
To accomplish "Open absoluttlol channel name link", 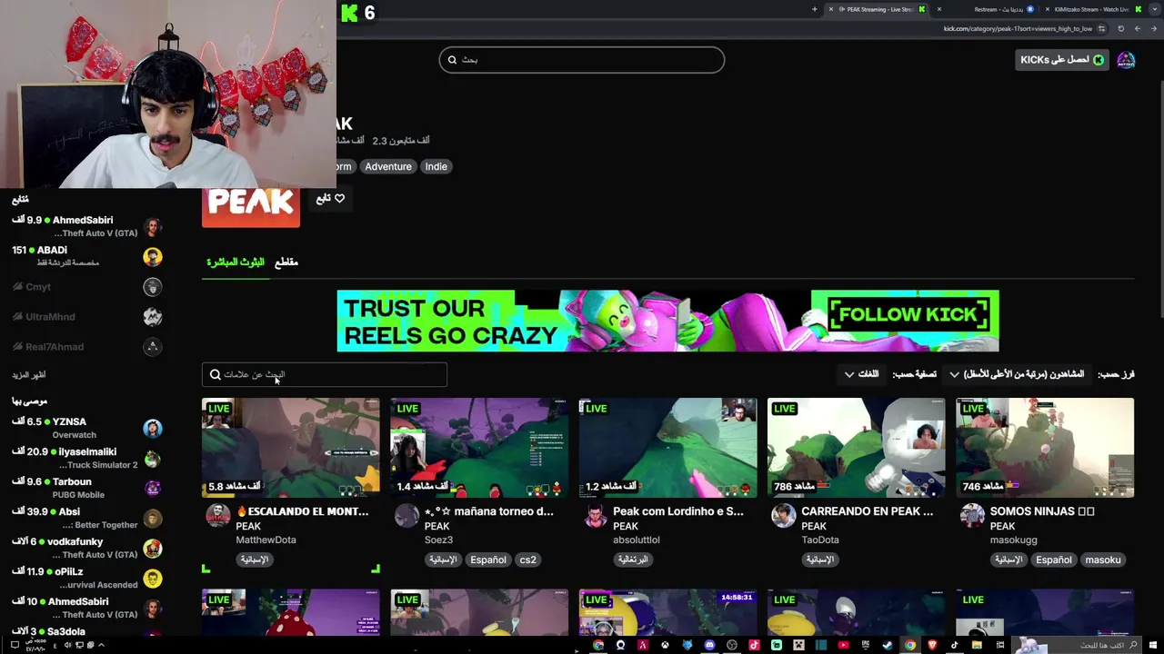I will [x=637, y=540].
